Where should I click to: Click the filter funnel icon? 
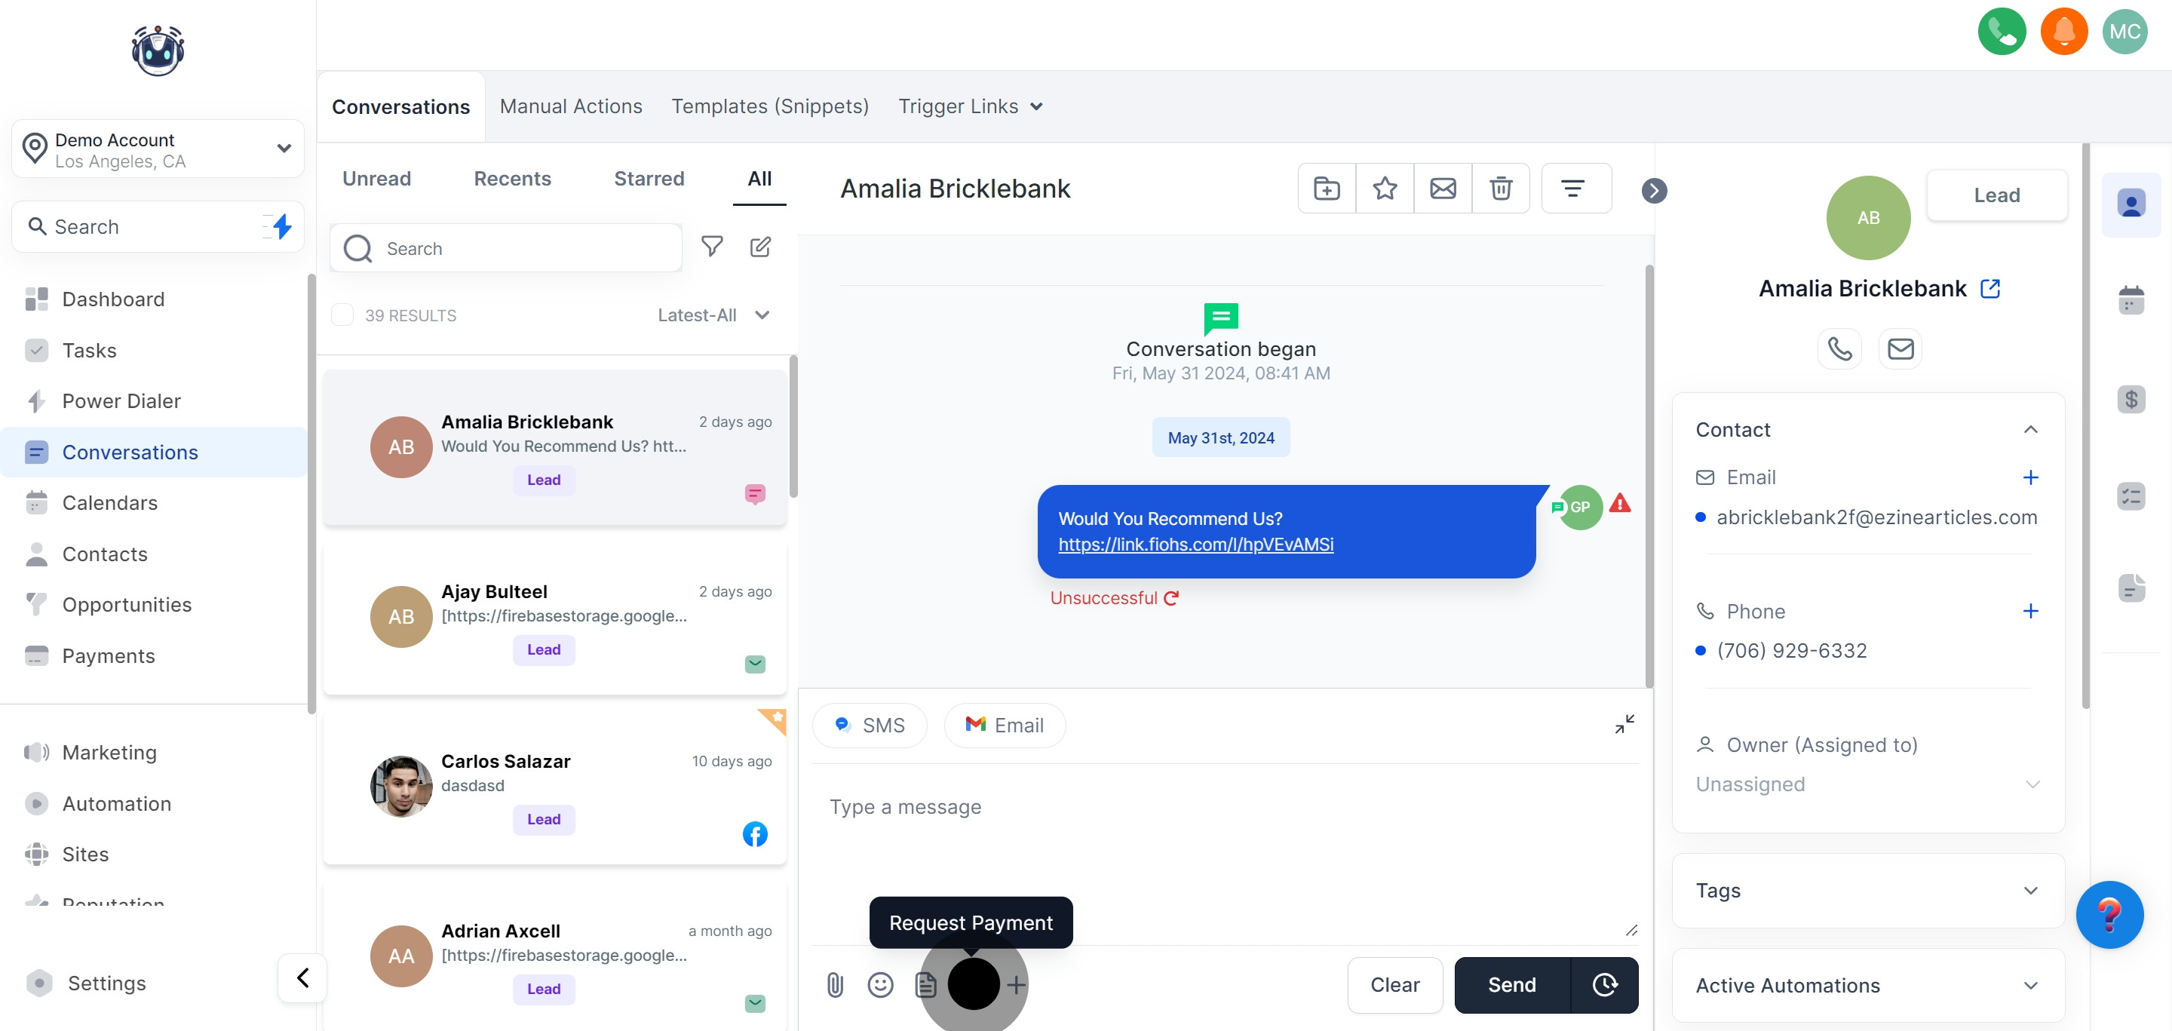[x=712, y=246]
